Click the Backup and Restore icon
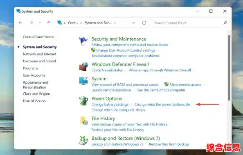 coord(83,141)
